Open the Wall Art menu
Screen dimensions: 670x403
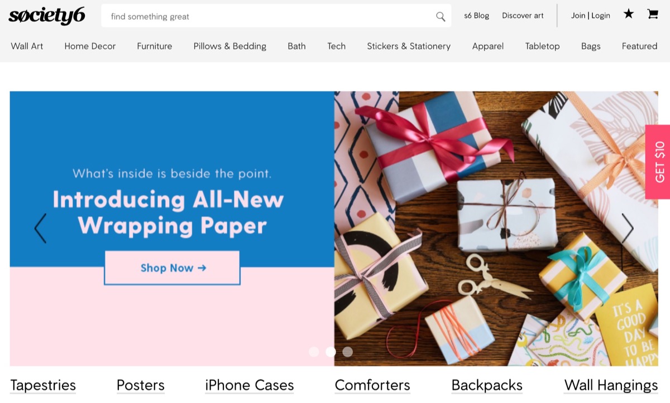[27, 46]
